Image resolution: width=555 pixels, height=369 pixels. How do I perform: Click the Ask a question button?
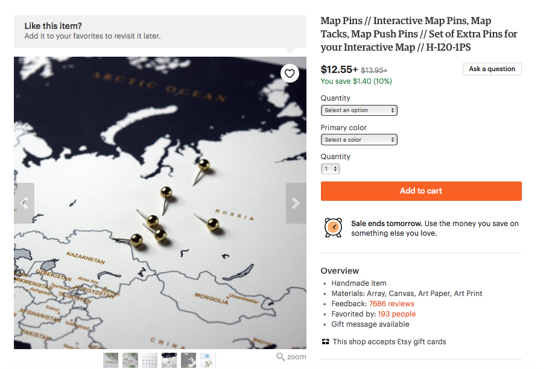click(492, 69)
